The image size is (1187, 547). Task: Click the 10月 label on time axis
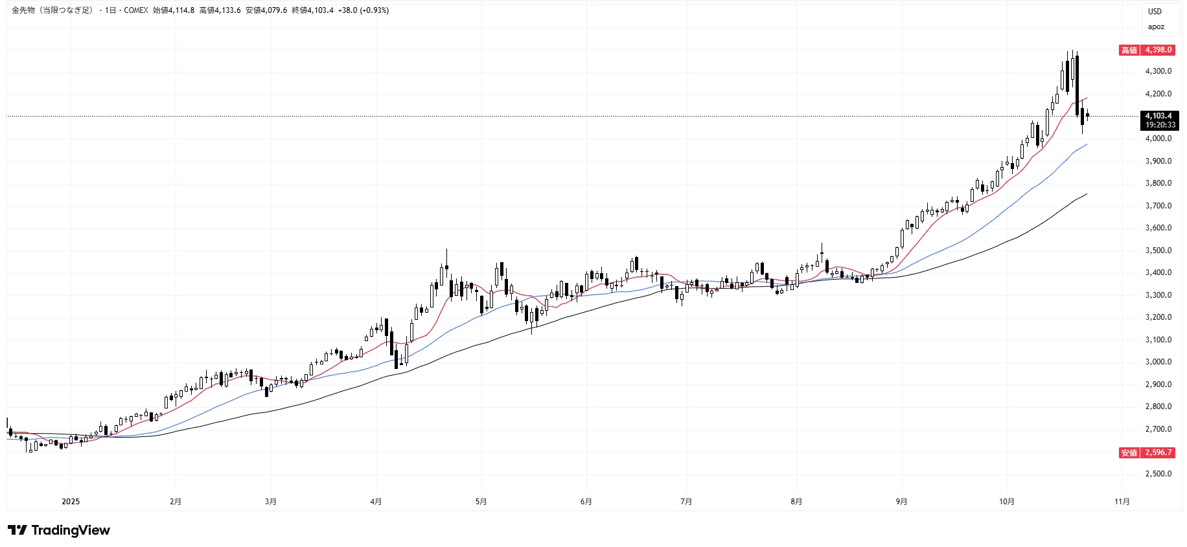(x=1006, y=502)
